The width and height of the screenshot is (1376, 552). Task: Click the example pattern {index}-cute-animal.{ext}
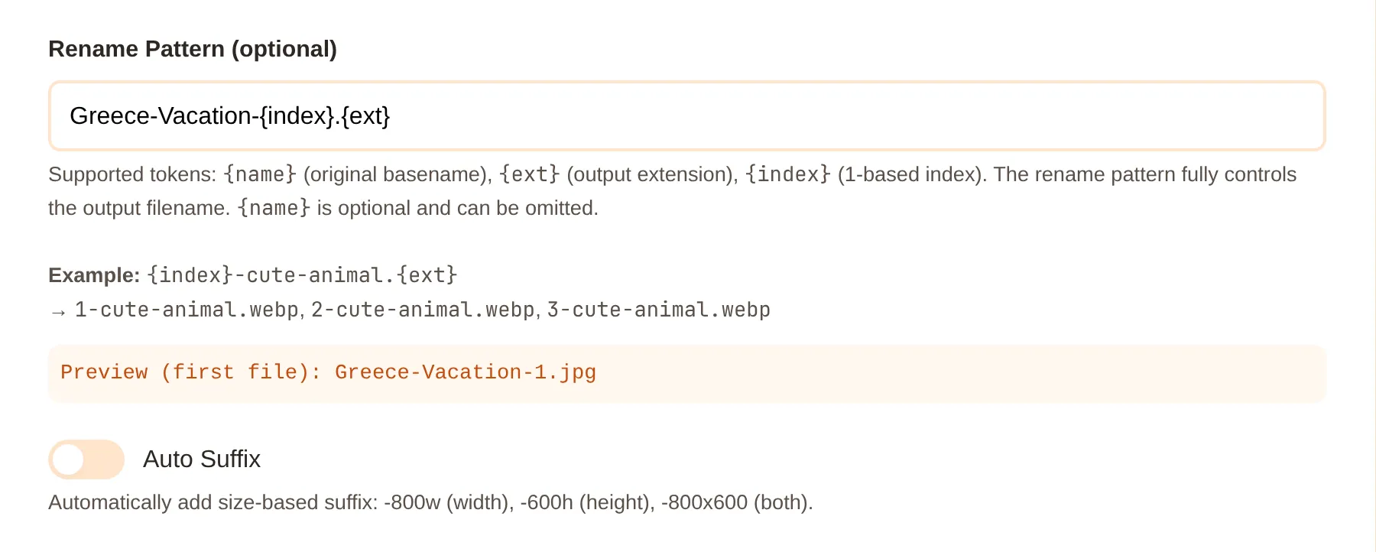coord(301,274)
